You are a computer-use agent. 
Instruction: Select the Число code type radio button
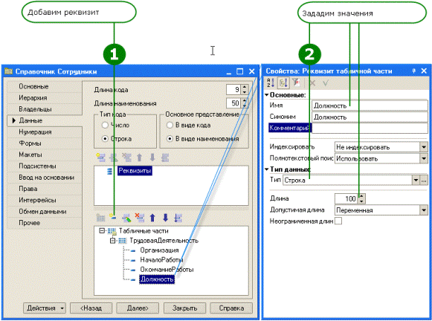[105, 125]
